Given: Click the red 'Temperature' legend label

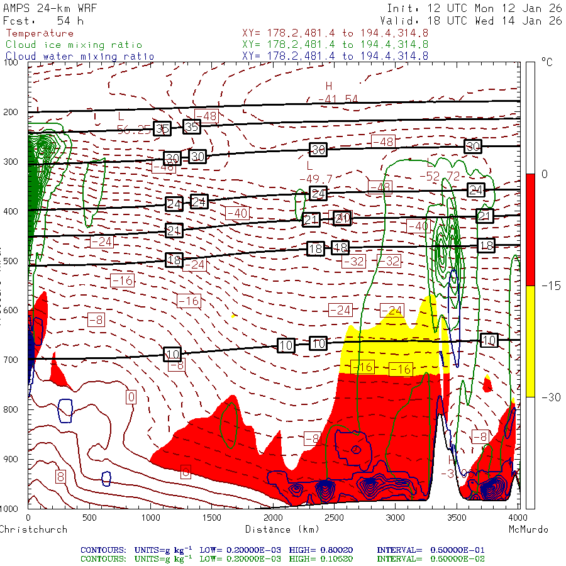Looking at the screenshot, I should click(x=40, y=33).
